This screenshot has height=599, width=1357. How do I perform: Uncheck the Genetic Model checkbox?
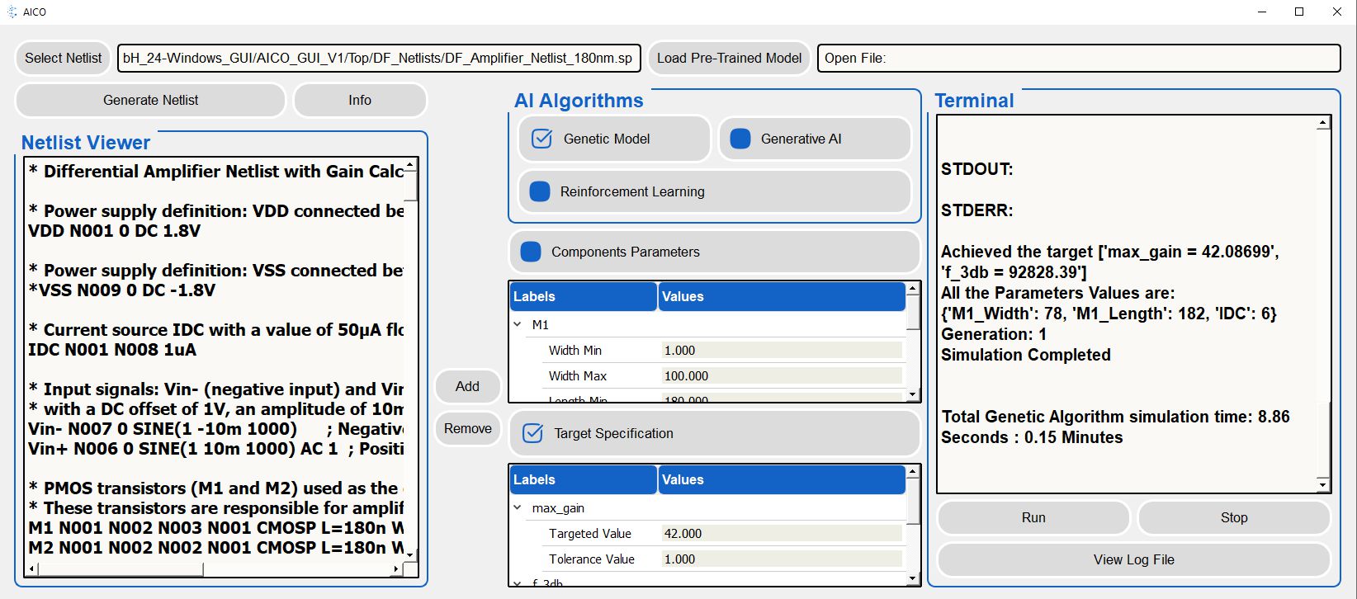click(x=541, y=139)
